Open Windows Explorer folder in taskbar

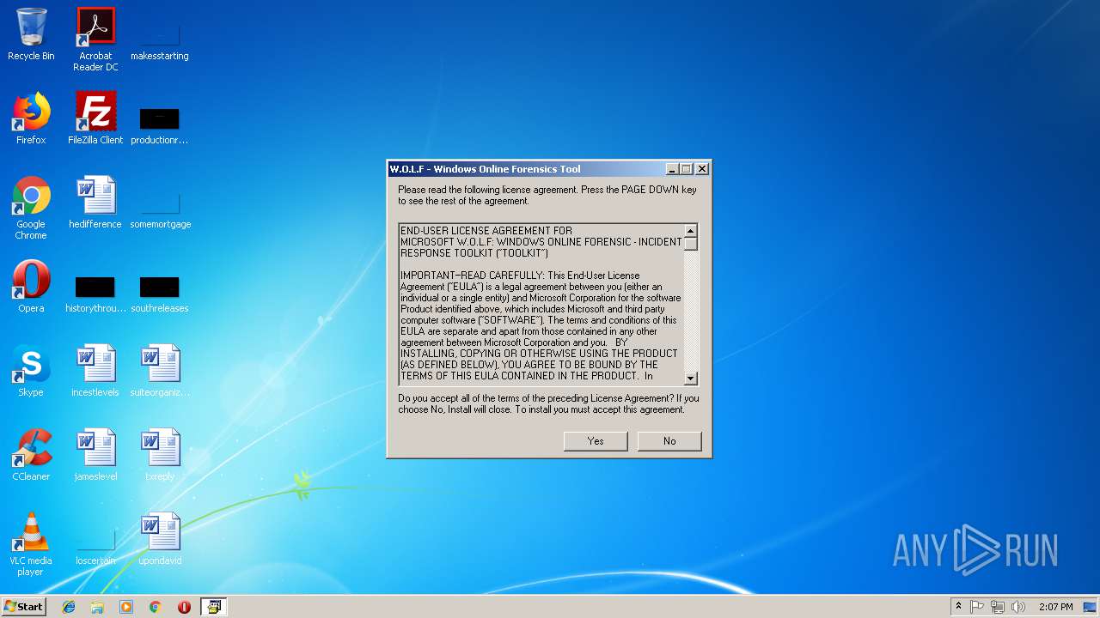pyautogui.click(x=97, y=607)
